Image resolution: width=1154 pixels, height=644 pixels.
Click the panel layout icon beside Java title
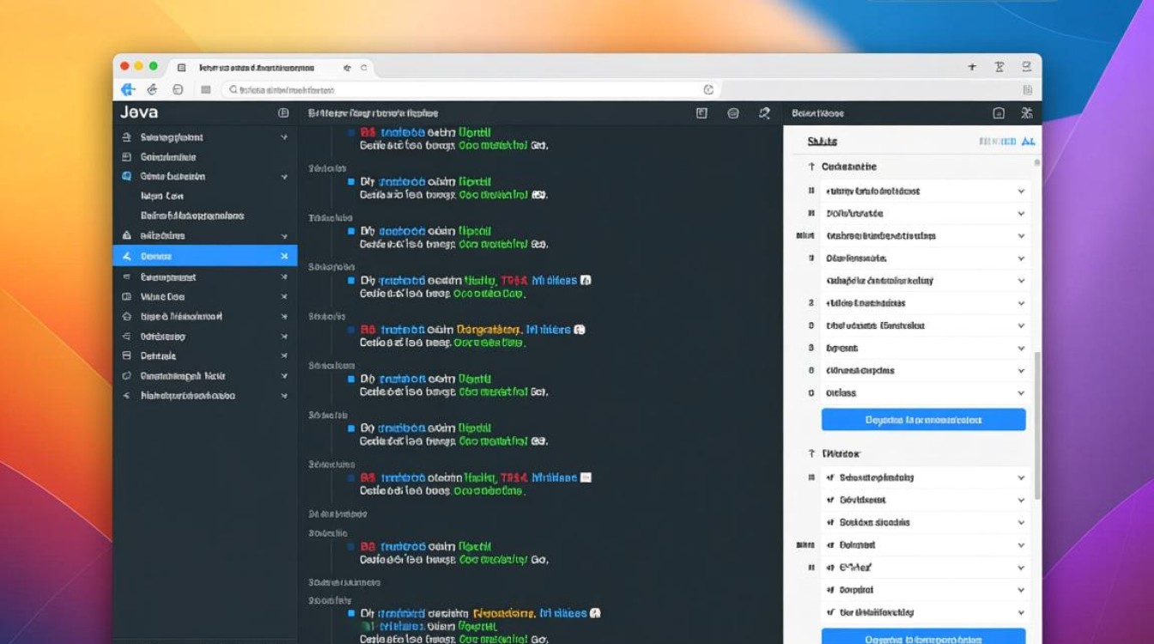point(283,113)
